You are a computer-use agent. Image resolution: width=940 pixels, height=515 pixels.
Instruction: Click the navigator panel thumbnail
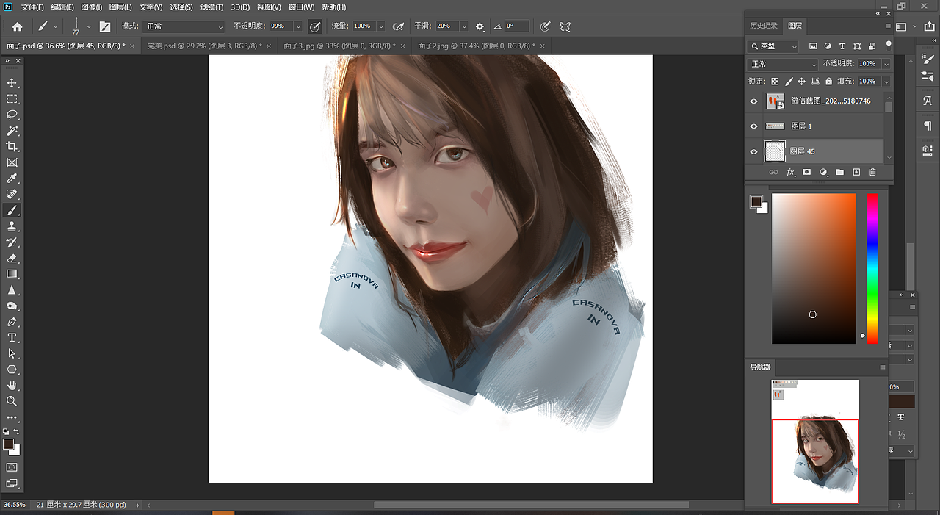click(815, 441)
